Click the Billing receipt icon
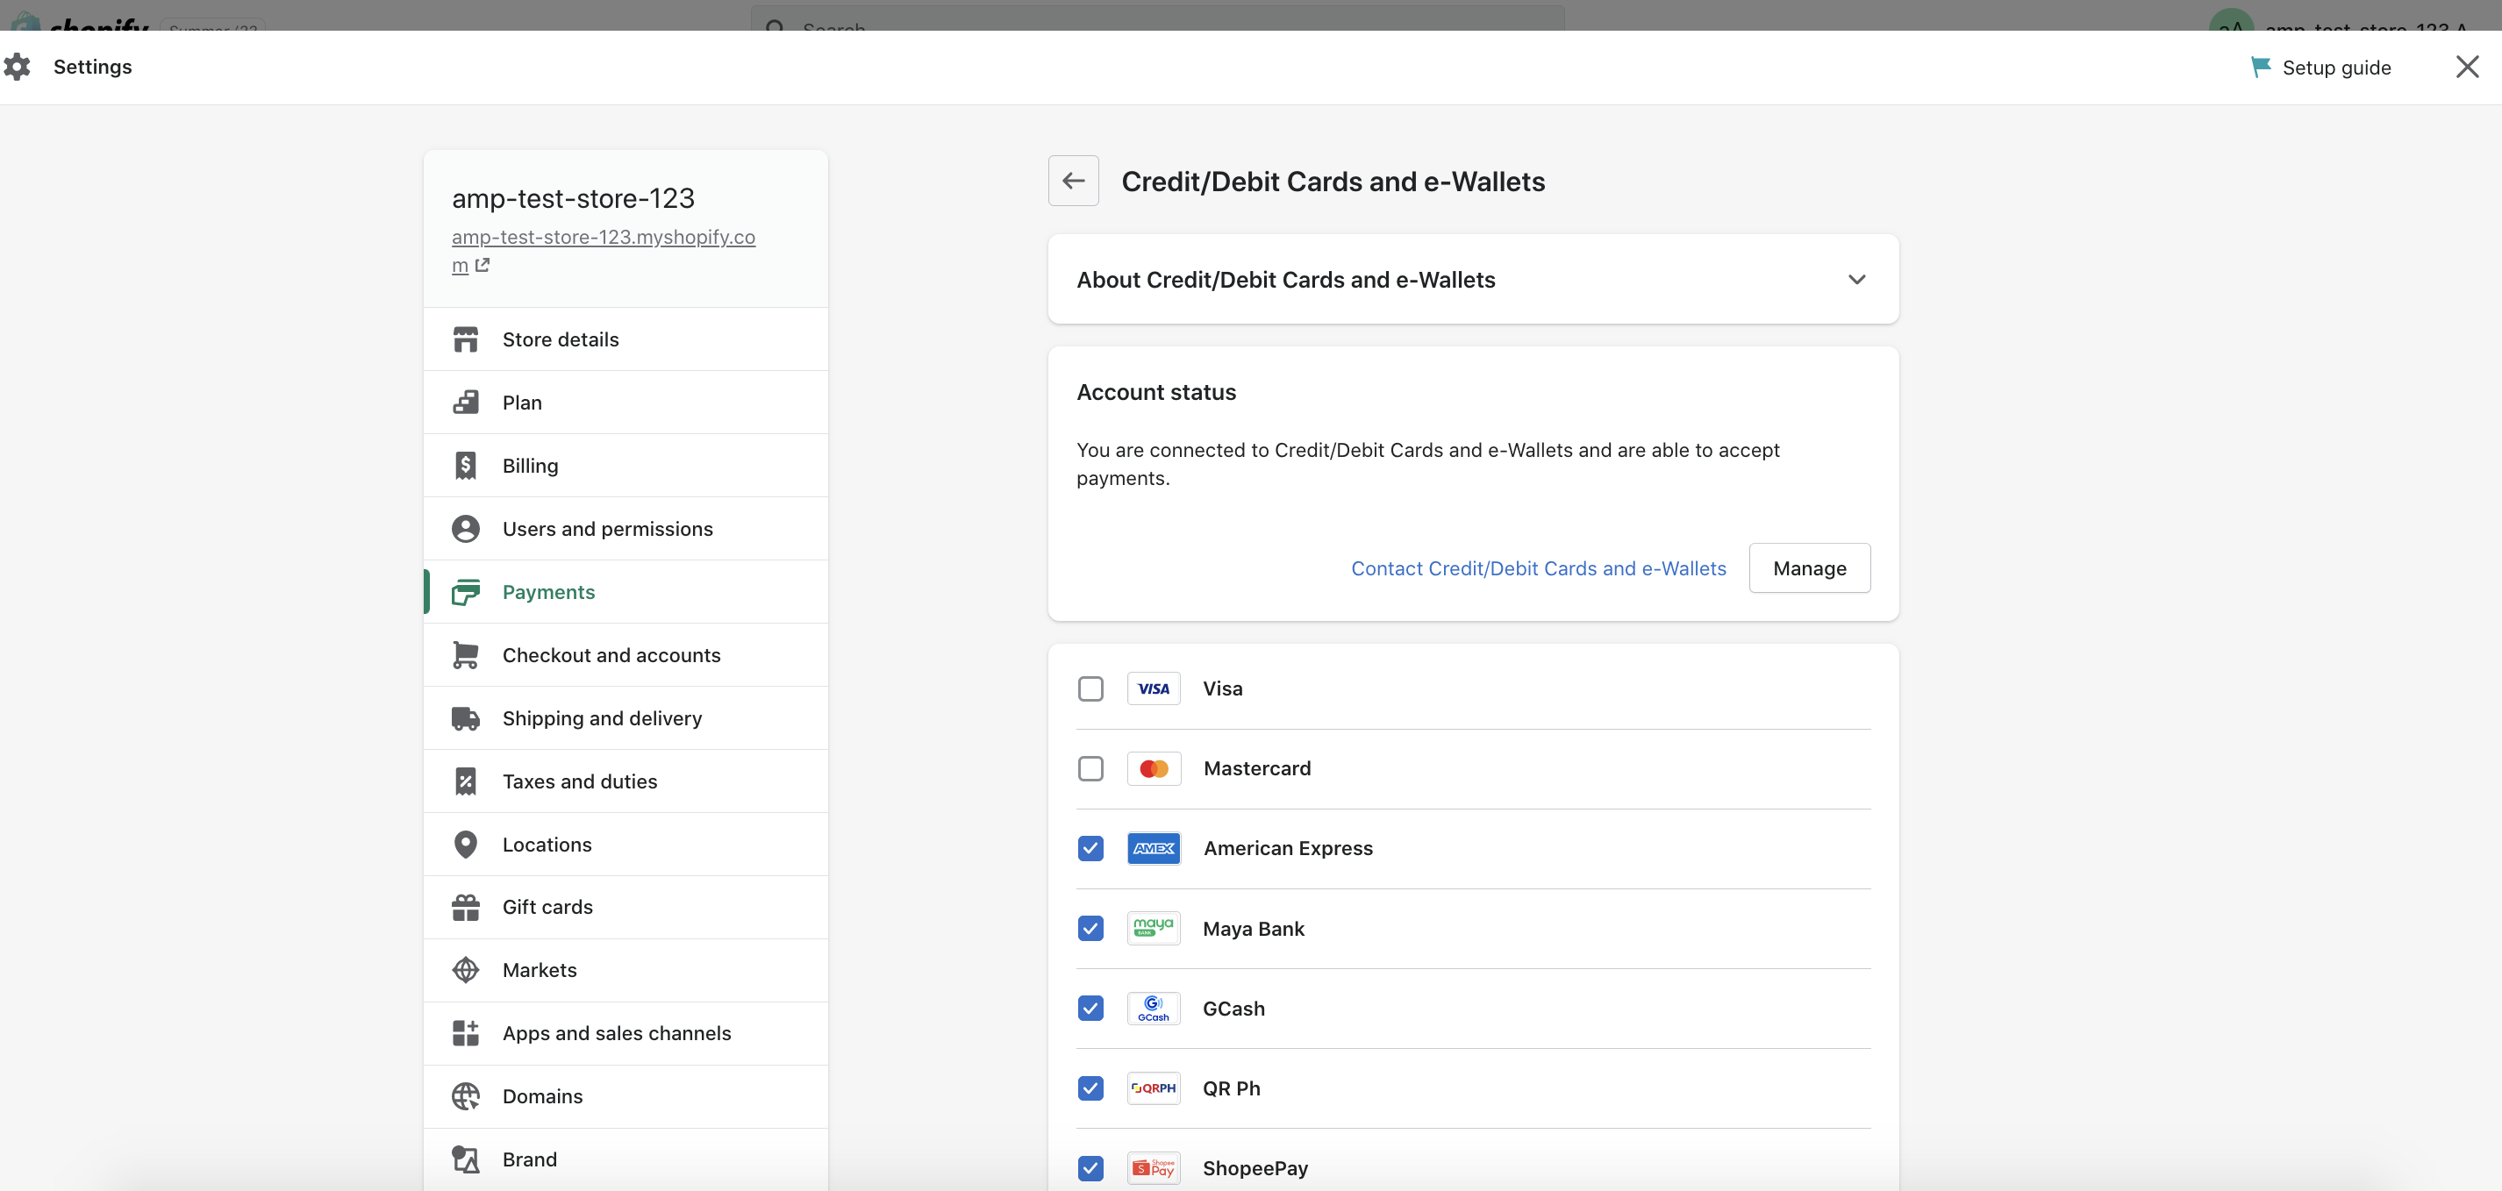Image resolution: width=2502 pixels, height=1191 pixels. point(465,466)
